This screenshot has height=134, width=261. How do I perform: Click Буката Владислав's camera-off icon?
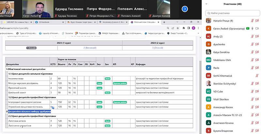pyautogui.click(x=257, y=131)
